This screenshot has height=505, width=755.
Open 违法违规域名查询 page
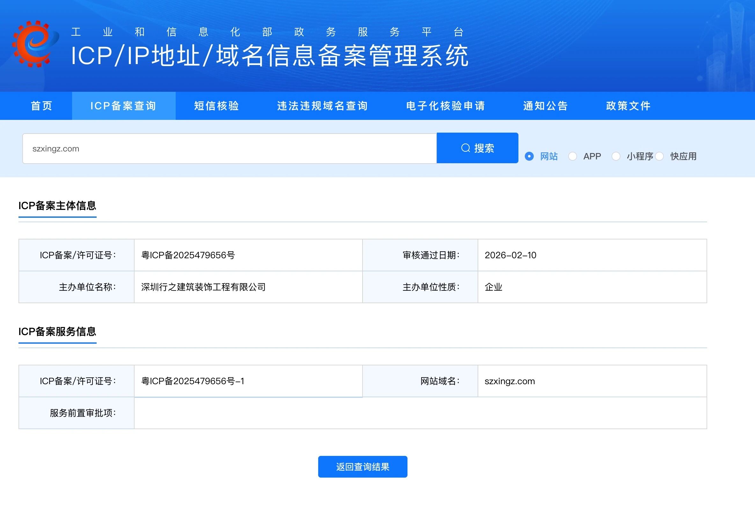[322, 106]
